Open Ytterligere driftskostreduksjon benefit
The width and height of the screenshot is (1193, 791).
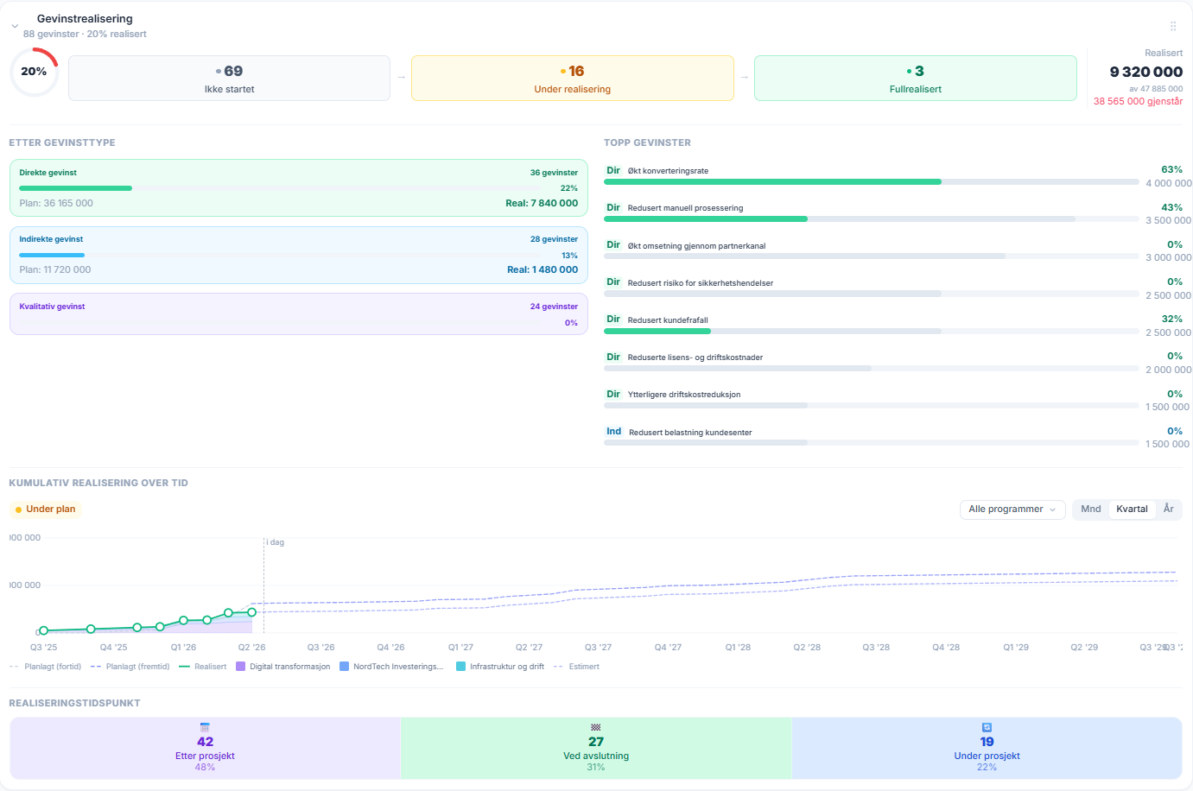pyautogui.click(x=684, y=395)
